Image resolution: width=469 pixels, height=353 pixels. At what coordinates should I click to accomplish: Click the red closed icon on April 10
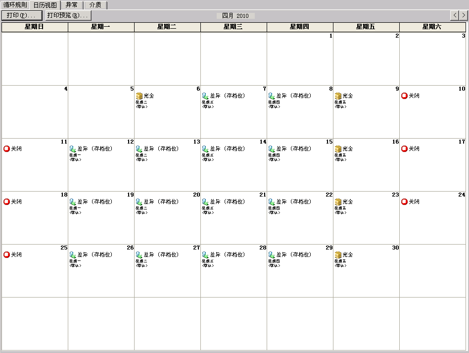point(404,96)
